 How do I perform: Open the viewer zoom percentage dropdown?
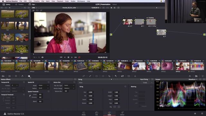tap(35, 8)
